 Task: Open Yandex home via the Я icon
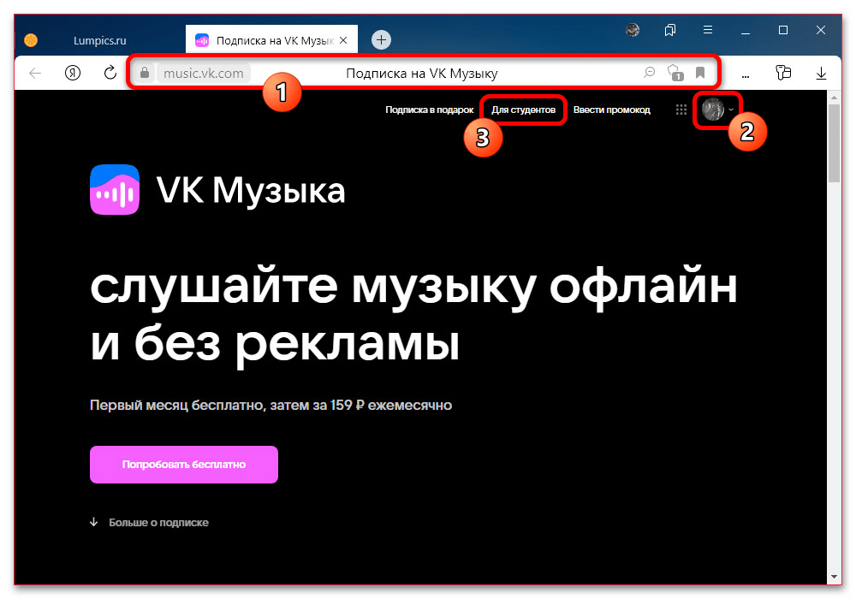[x=73, y=73]
